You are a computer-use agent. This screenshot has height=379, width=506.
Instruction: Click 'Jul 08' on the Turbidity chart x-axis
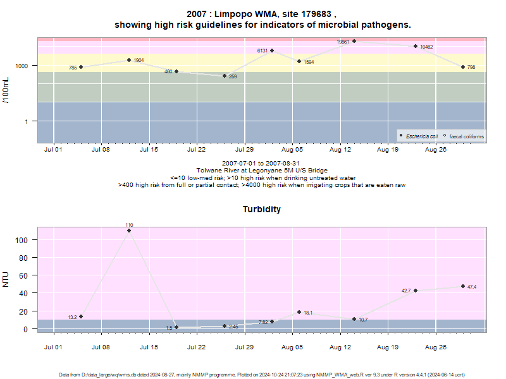pos(101,347)
